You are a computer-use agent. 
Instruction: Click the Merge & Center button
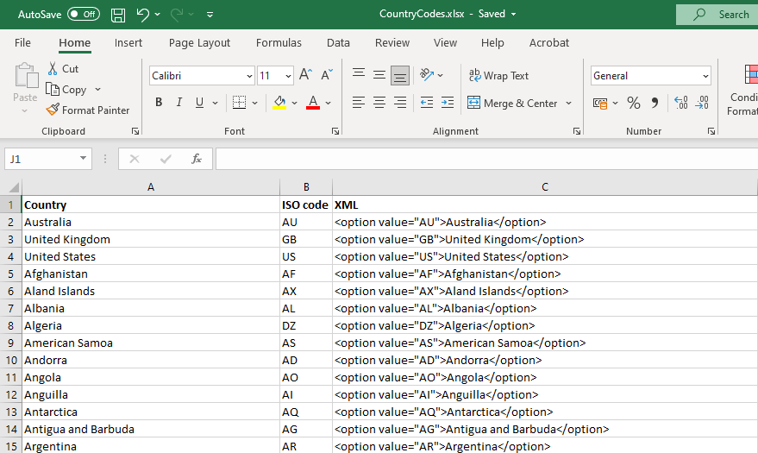point(513,104)
